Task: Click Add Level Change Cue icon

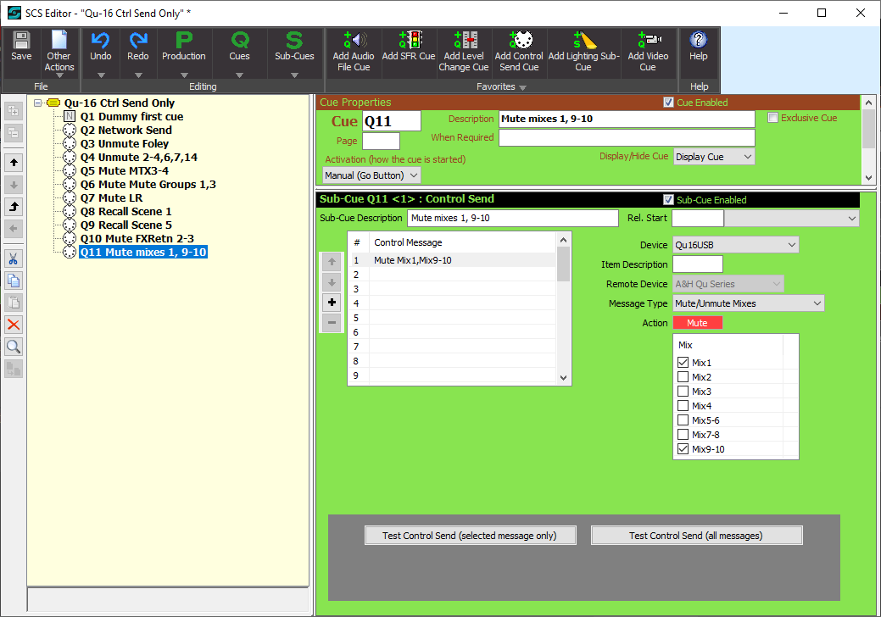Action: click(464, 41)
